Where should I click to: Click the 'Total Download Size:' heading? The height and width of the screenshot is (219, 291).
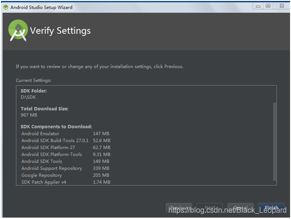44,109
